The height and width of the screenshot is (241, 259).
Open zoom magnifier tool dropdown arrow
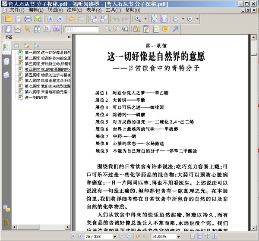click(145, 19)
